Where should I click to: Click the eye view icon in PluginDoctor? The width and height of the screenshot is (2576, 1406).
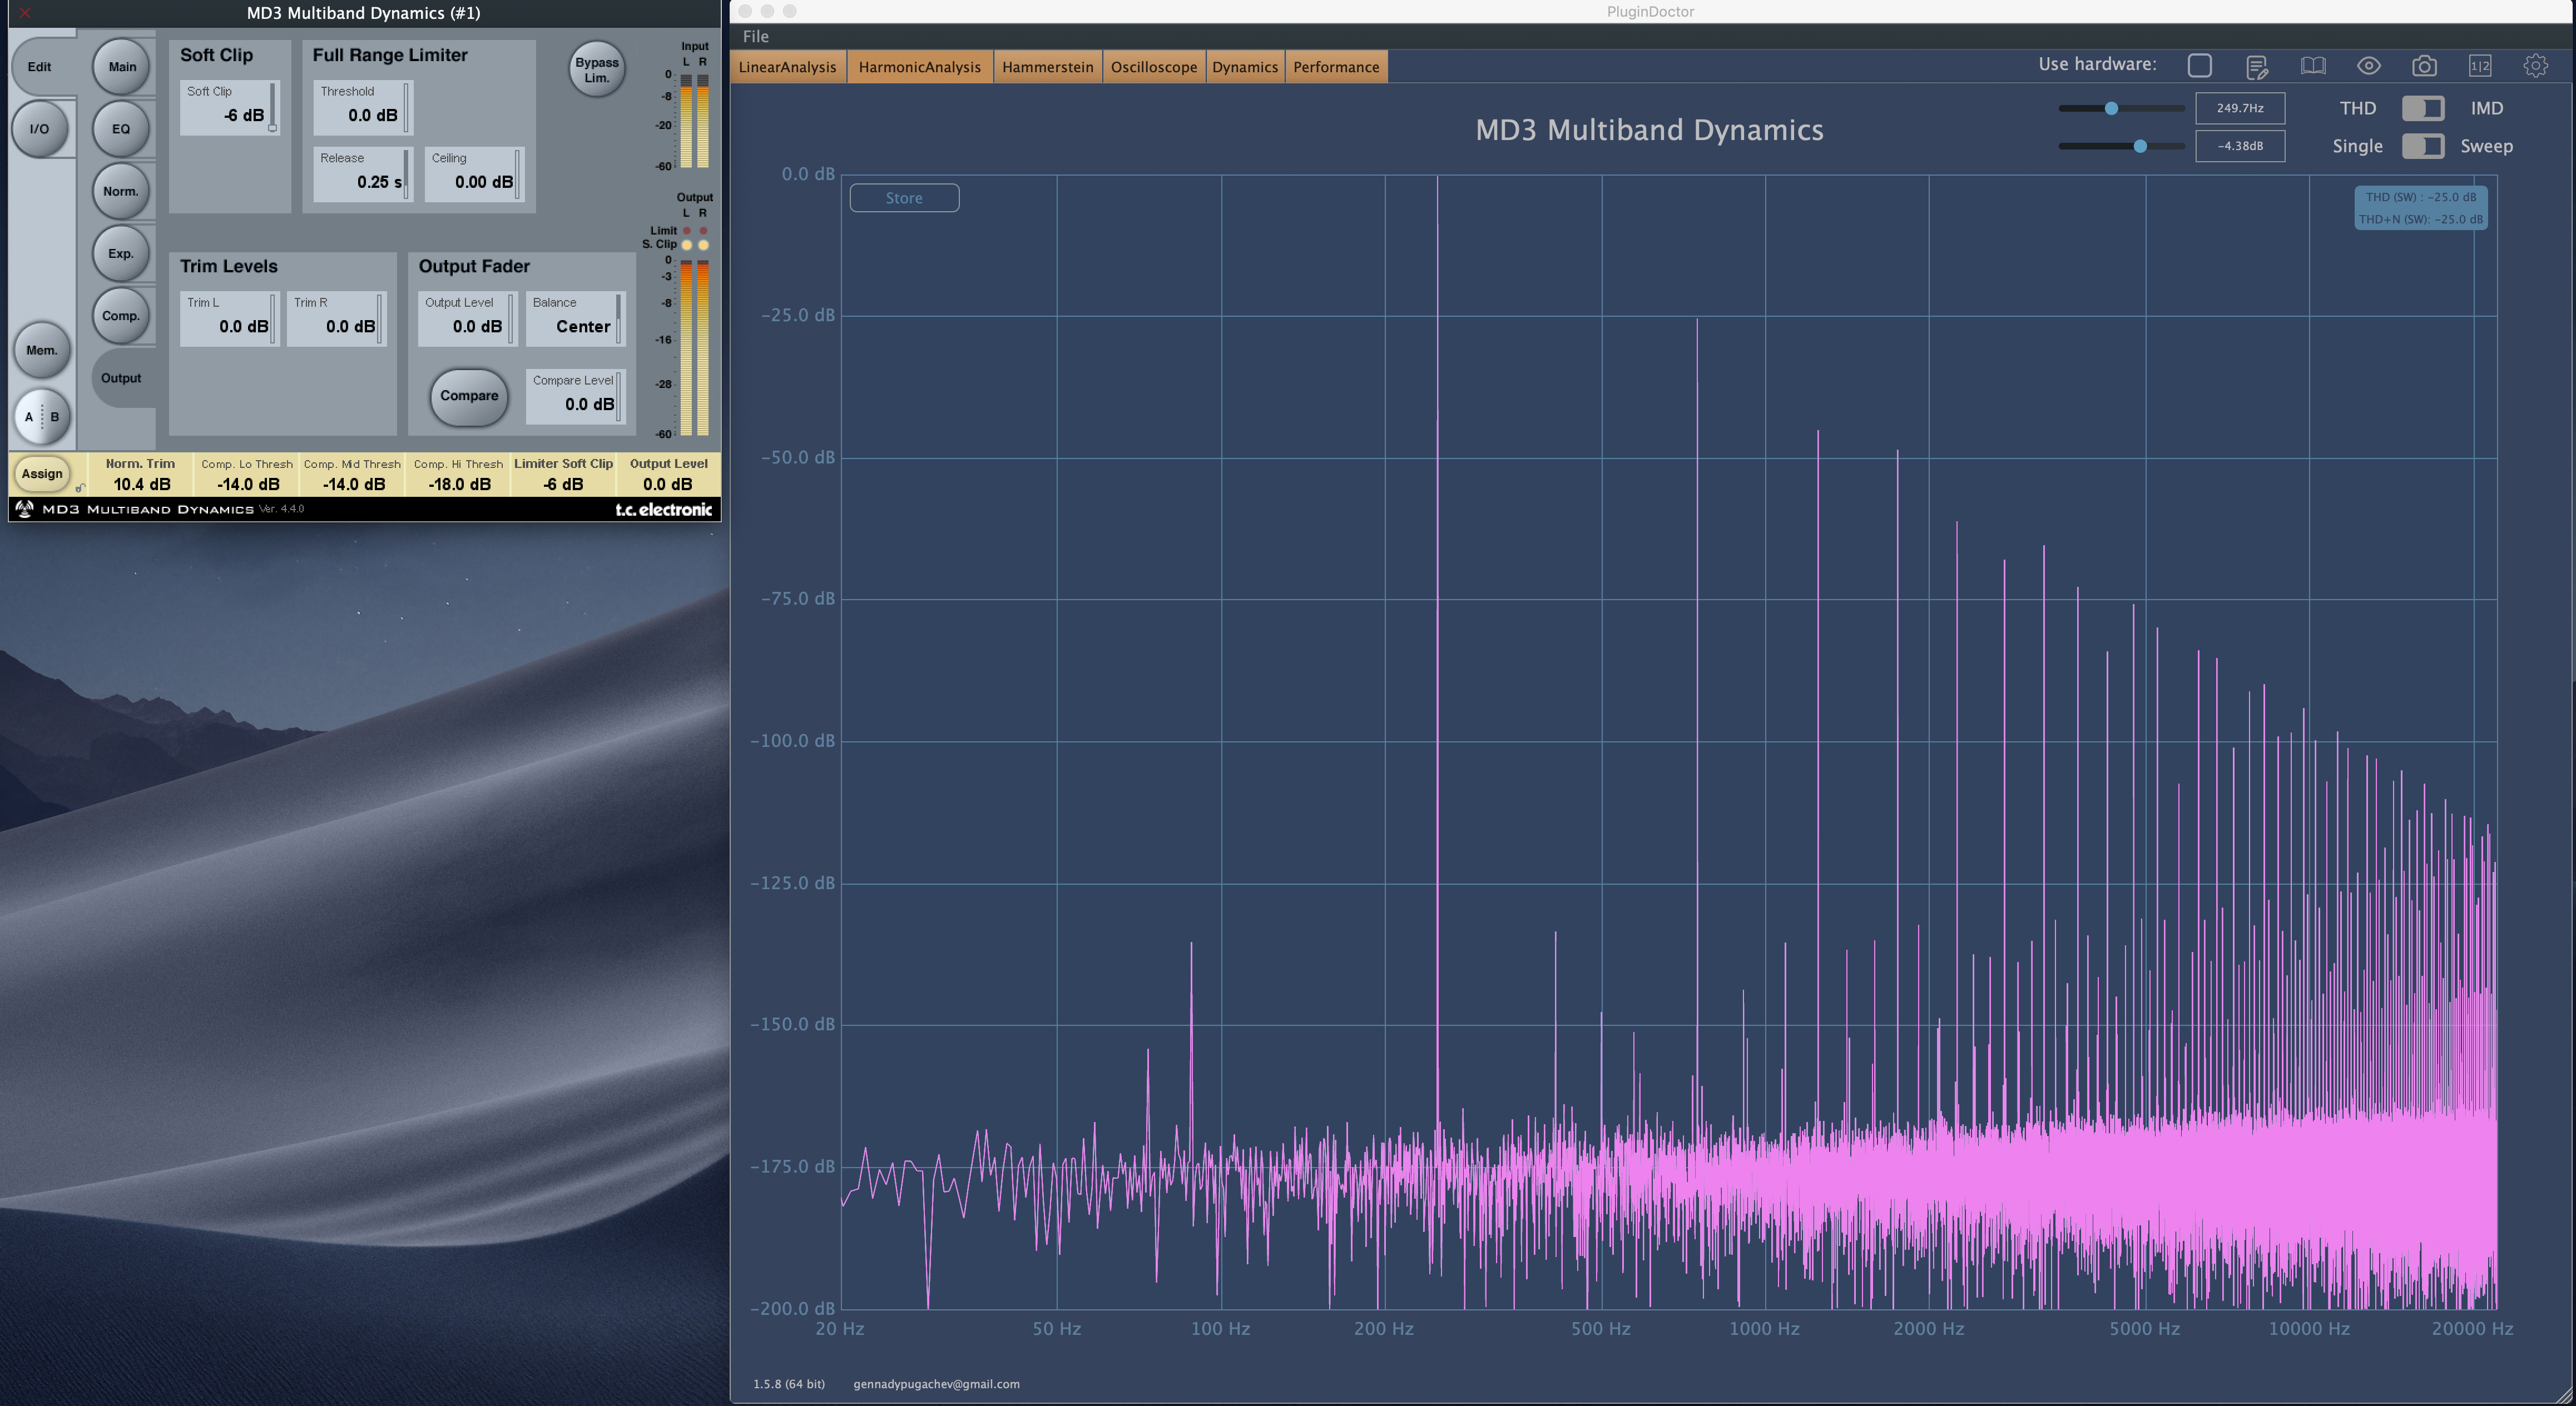click(x=2368, y=66)
